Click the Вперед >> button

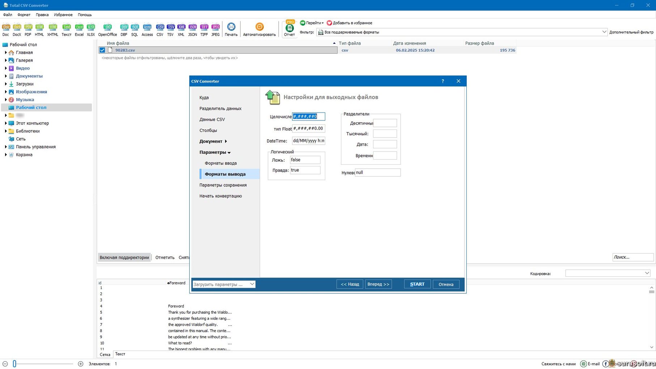click(x=378, y=284)
